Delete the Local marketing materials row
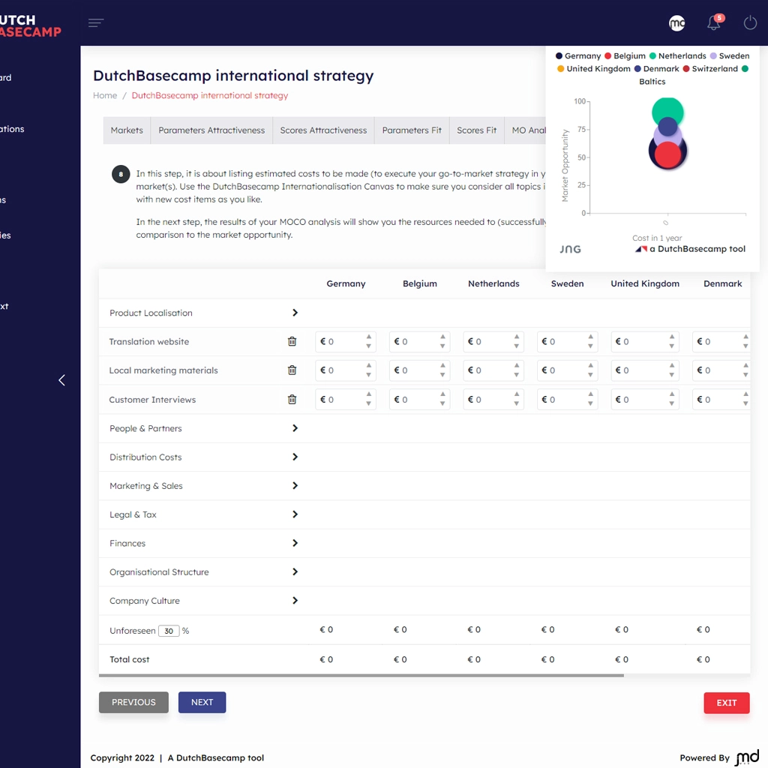Viewport: 768px width, 768px height. tap(292, 370)
